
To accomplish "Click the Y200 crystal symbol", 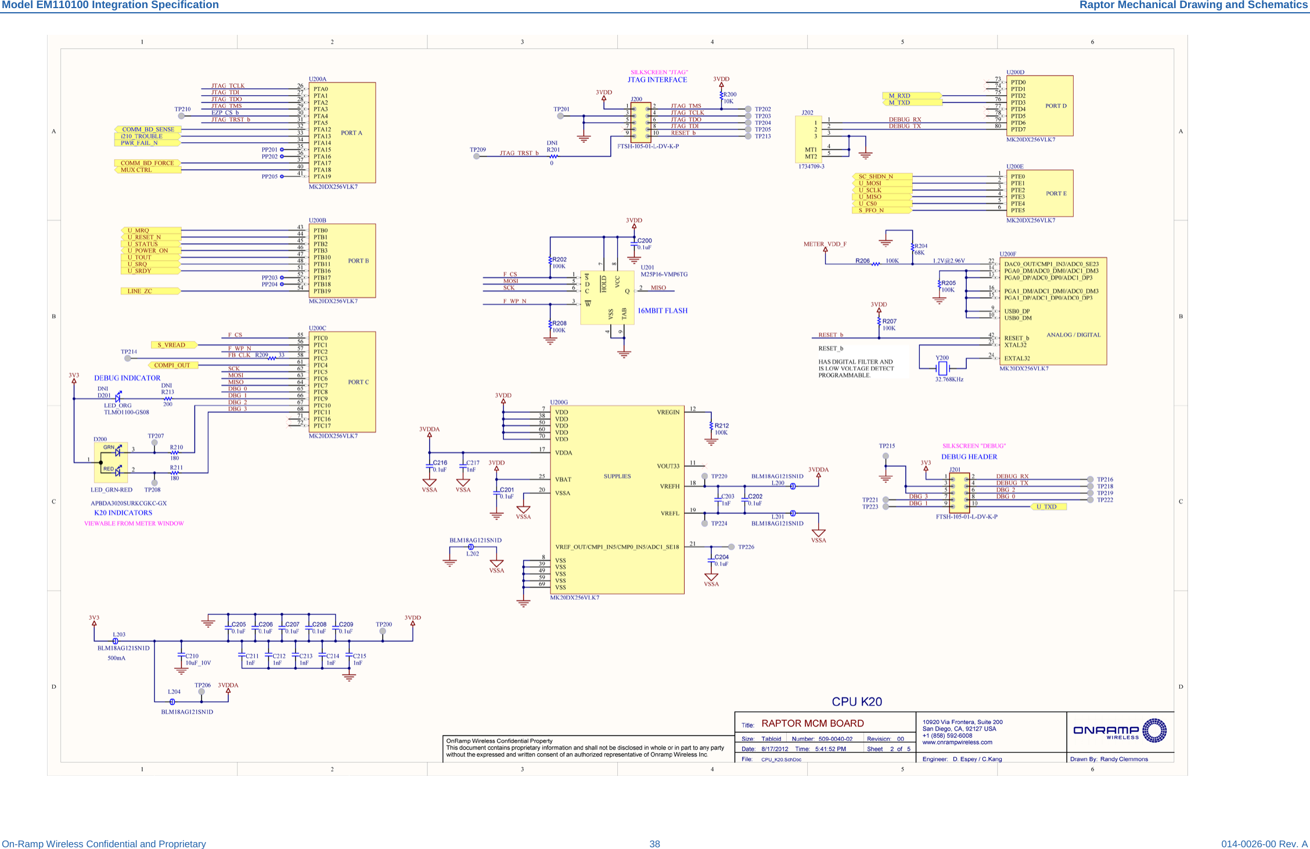I will pos(942,368).
